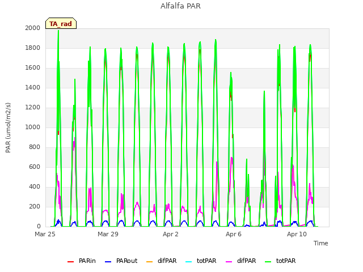363x272 pixels.
Task: Toggle the PARin legend entry
Action: tap(82, 261)
